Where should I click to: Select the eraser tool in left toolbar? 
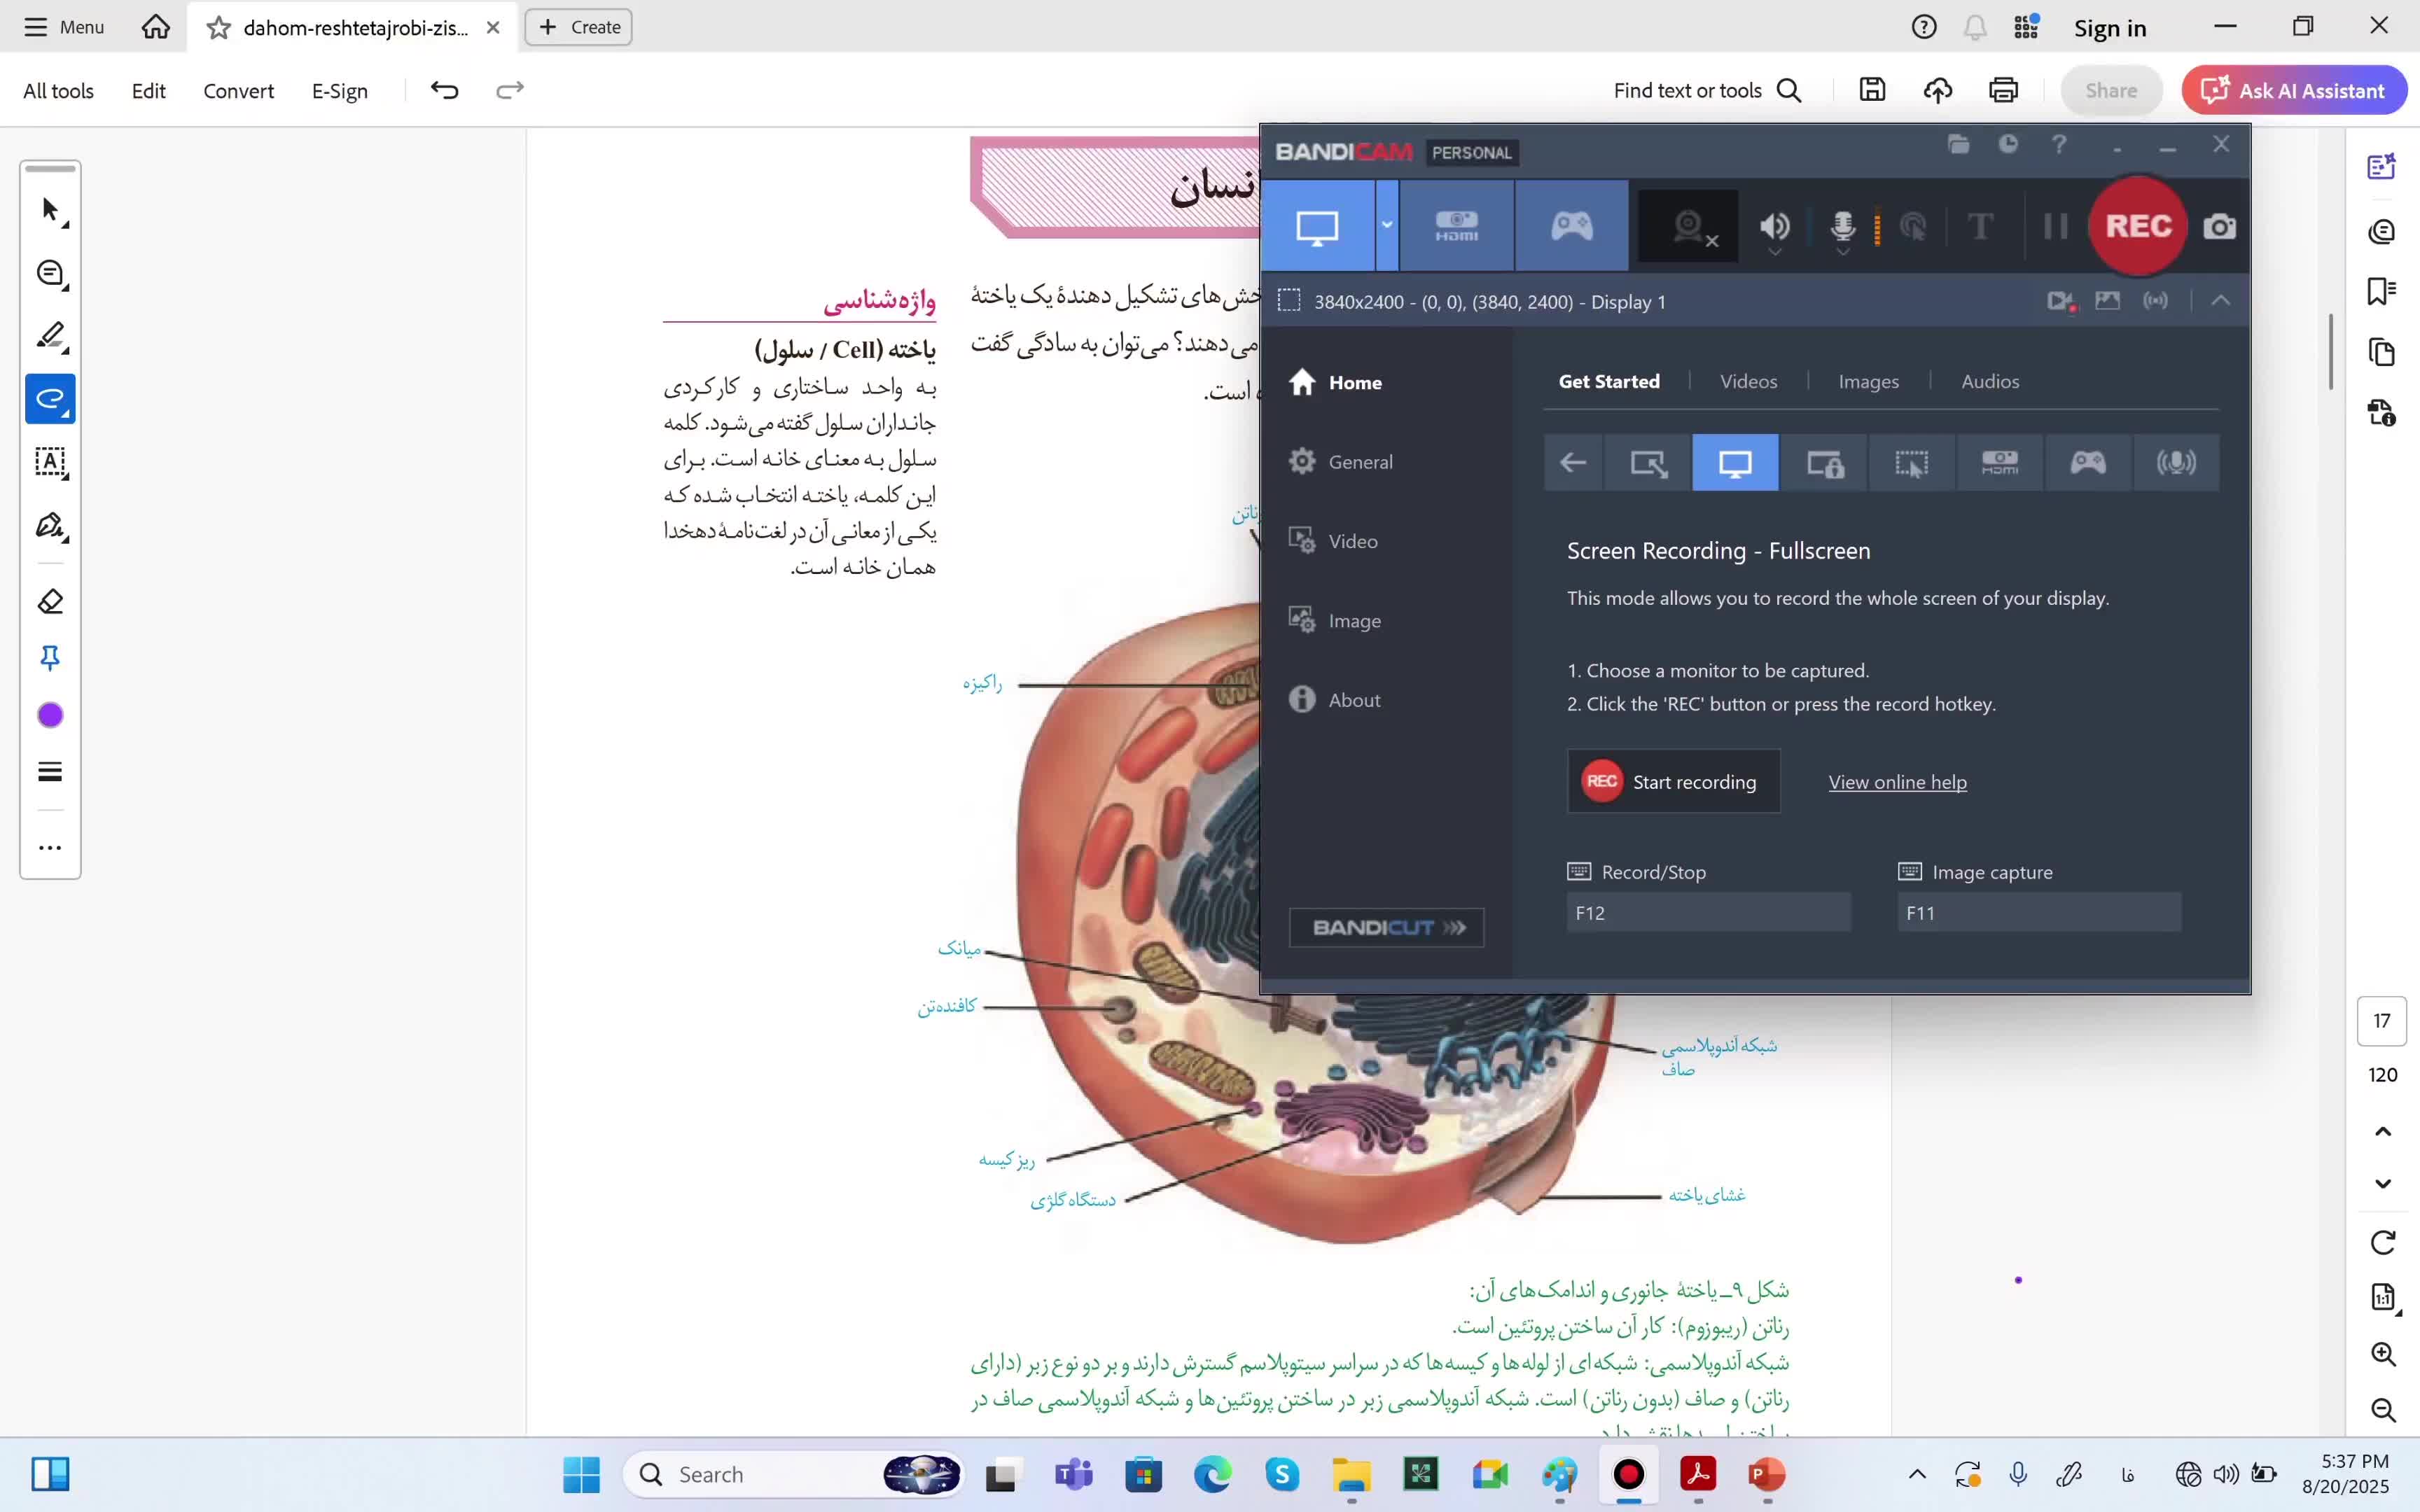[50, 602]
